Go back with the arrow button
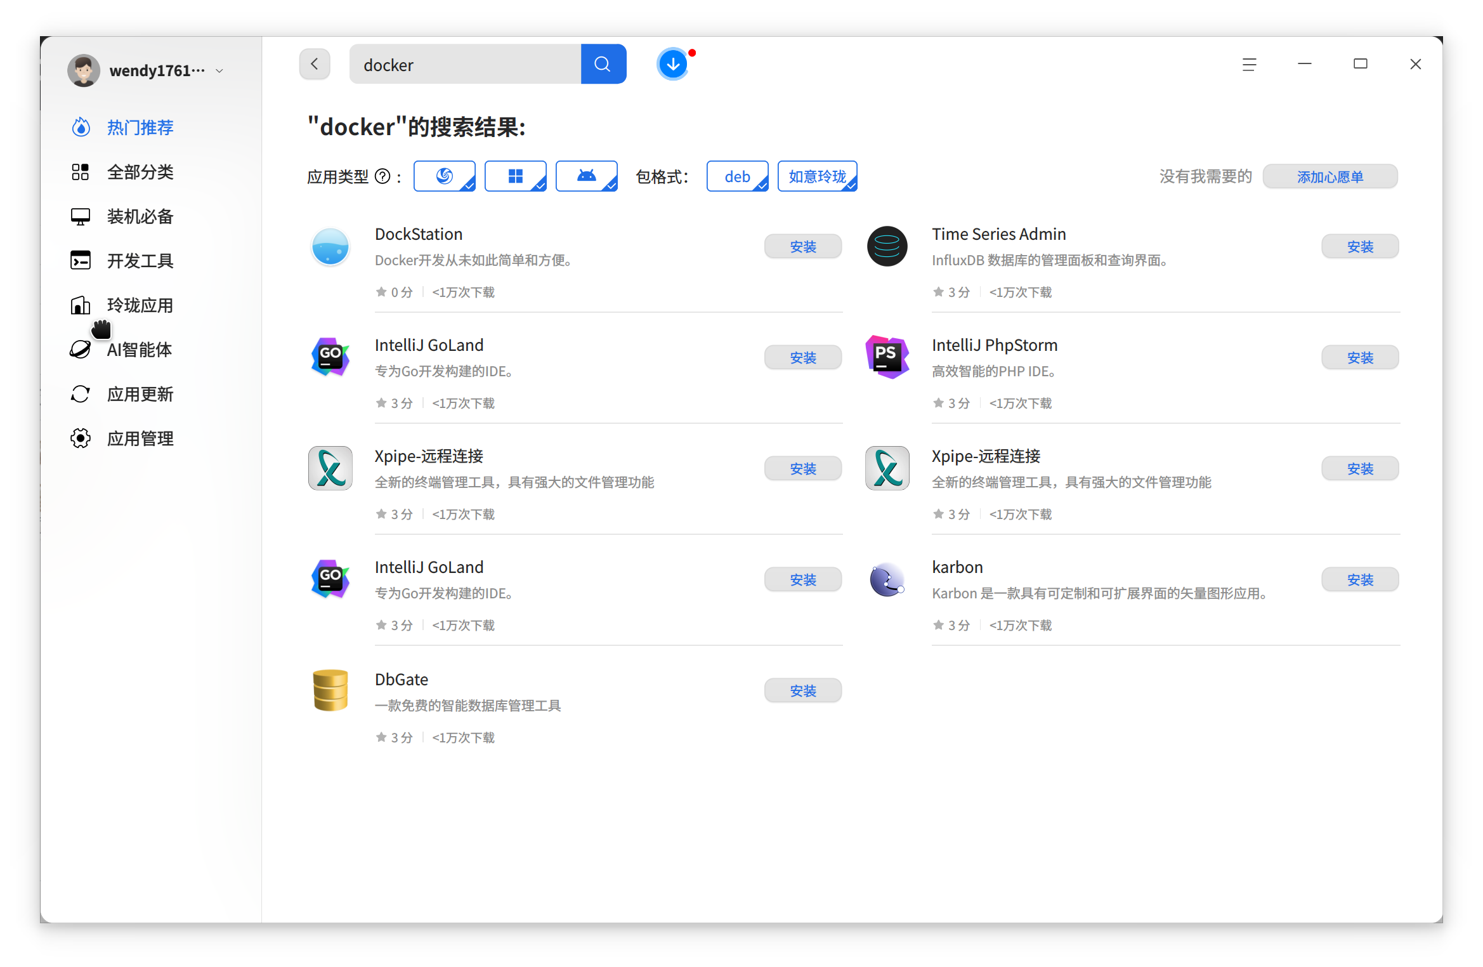The image size is (1483, 967). click(315, 64)
